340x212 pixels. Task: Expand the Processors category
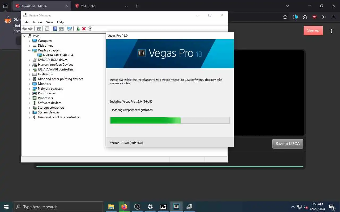click(x=29, y=98)
